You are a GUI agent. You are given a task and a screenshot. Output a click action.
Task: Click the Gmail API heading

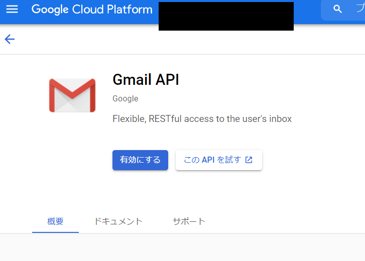tap(146, 79)
